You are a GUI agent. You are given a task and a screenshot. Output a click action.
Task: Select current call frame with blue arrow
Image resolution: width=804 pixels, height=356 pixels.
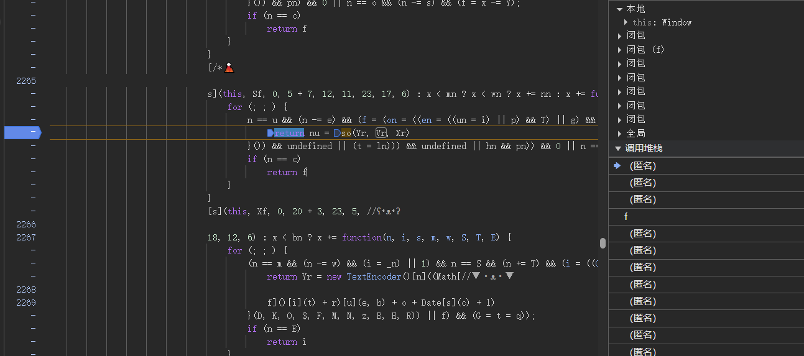tap(706, 166)
